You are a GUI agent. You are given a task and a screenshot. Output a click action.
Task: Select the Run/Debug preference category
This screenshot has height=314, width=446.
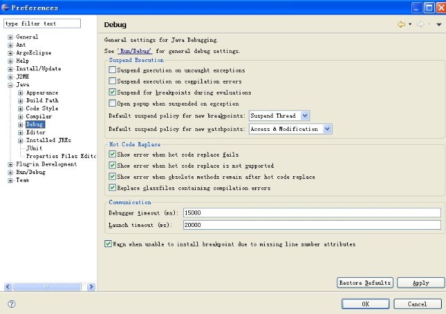31,172
